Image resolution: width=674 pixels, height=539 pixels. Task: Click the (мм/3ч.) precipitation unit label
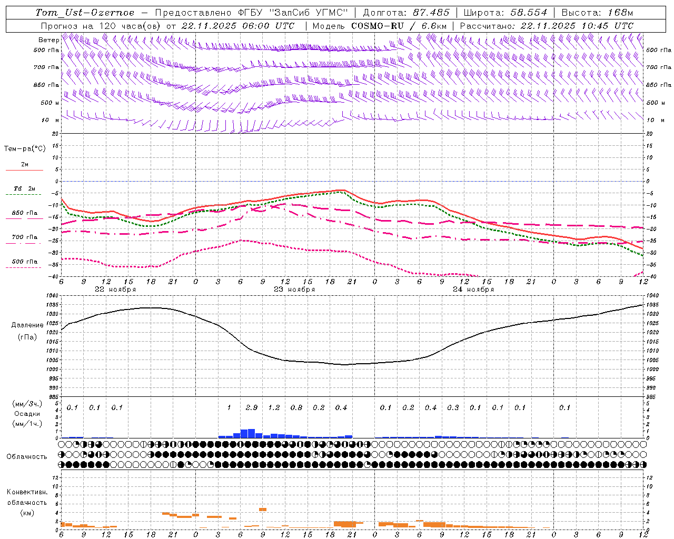click(x=27, y=404)
